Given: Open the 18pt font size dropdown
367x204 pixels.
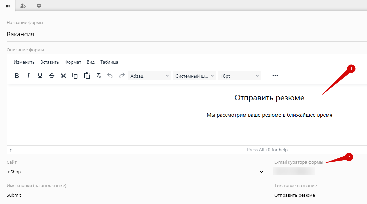Looking at the screenshot, I should (239, 76).
